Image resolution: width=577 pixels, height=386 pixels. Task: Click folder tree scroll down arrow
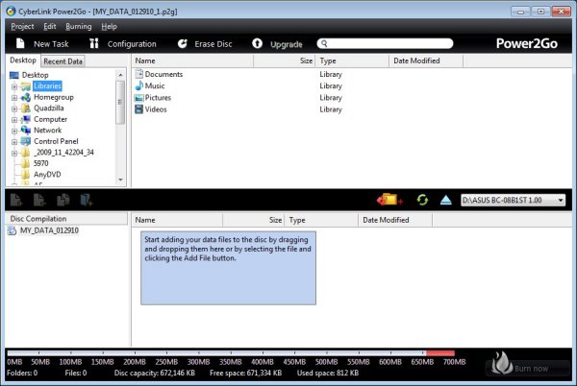(x=120, y=180)
